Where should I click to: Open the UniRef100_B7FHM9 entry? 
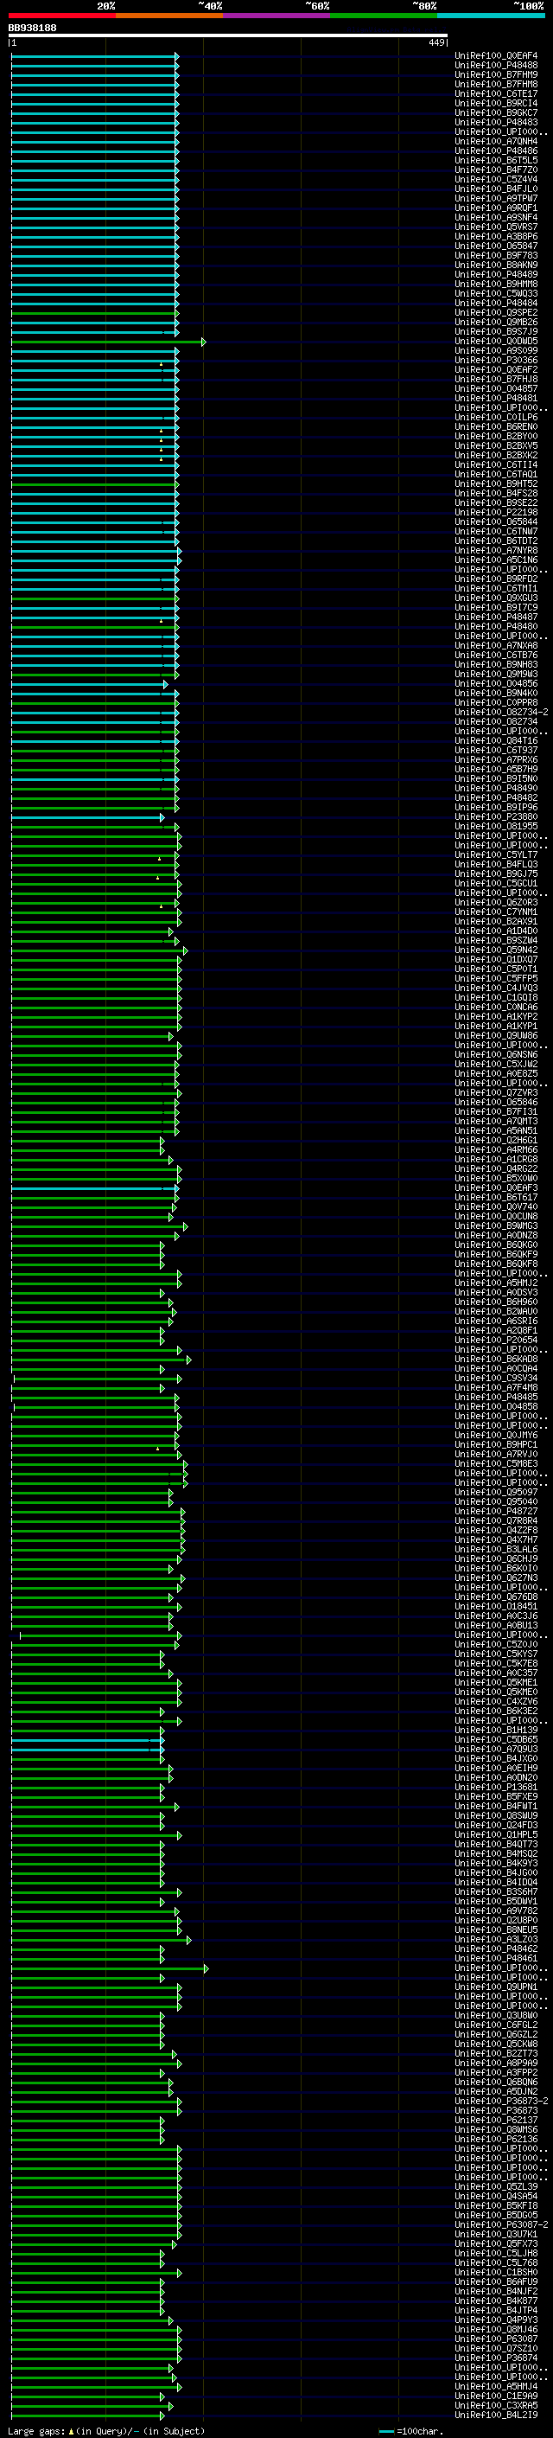(x=496, y=74)
